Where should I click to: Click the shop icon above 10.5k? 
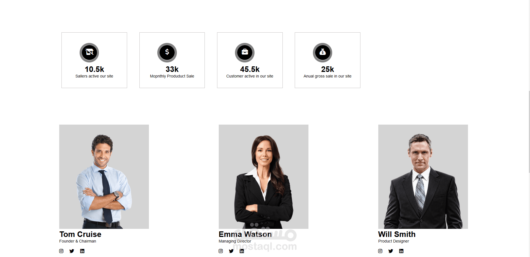[89, 52]
